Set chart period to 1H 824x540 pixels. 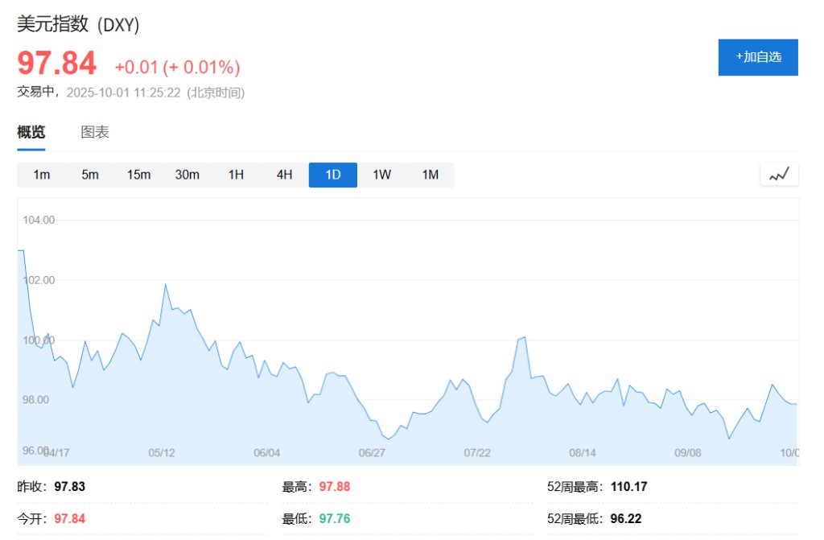[236, 175]
